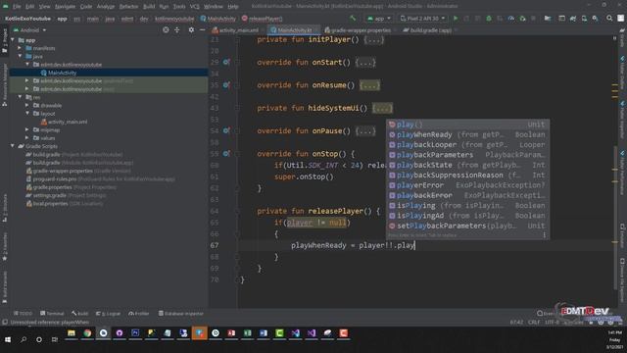Click KotlinExoYoutube breadcrumb root
The image size is (627, 353).
tap(27, 19)
